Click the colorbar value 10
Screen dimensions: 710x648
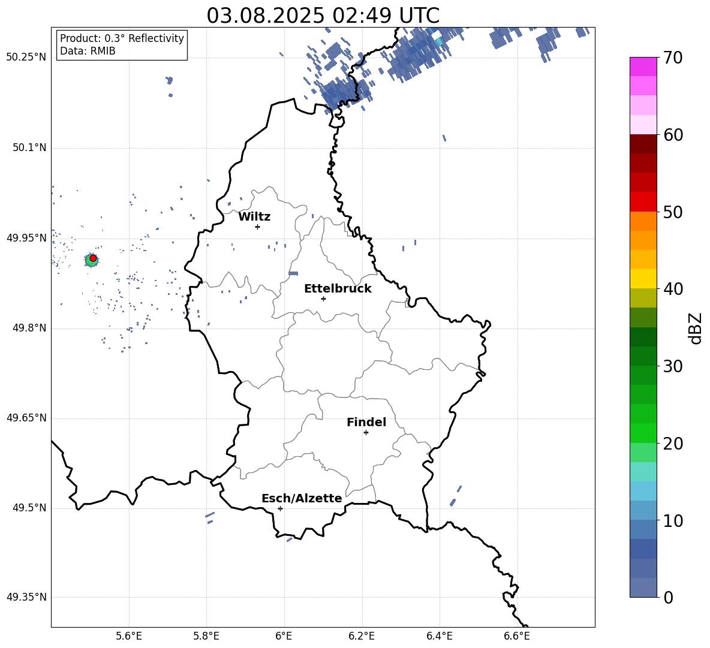pos(673,521)
